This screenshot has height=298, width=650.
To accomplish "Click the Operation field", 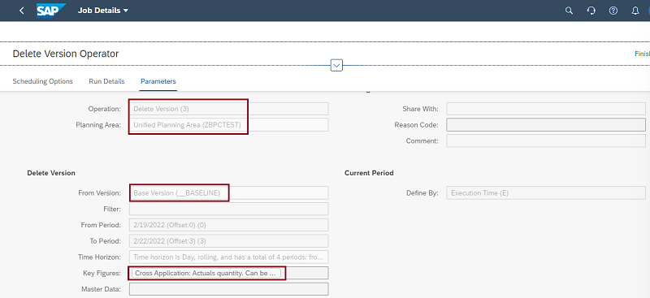I will 229,109.
